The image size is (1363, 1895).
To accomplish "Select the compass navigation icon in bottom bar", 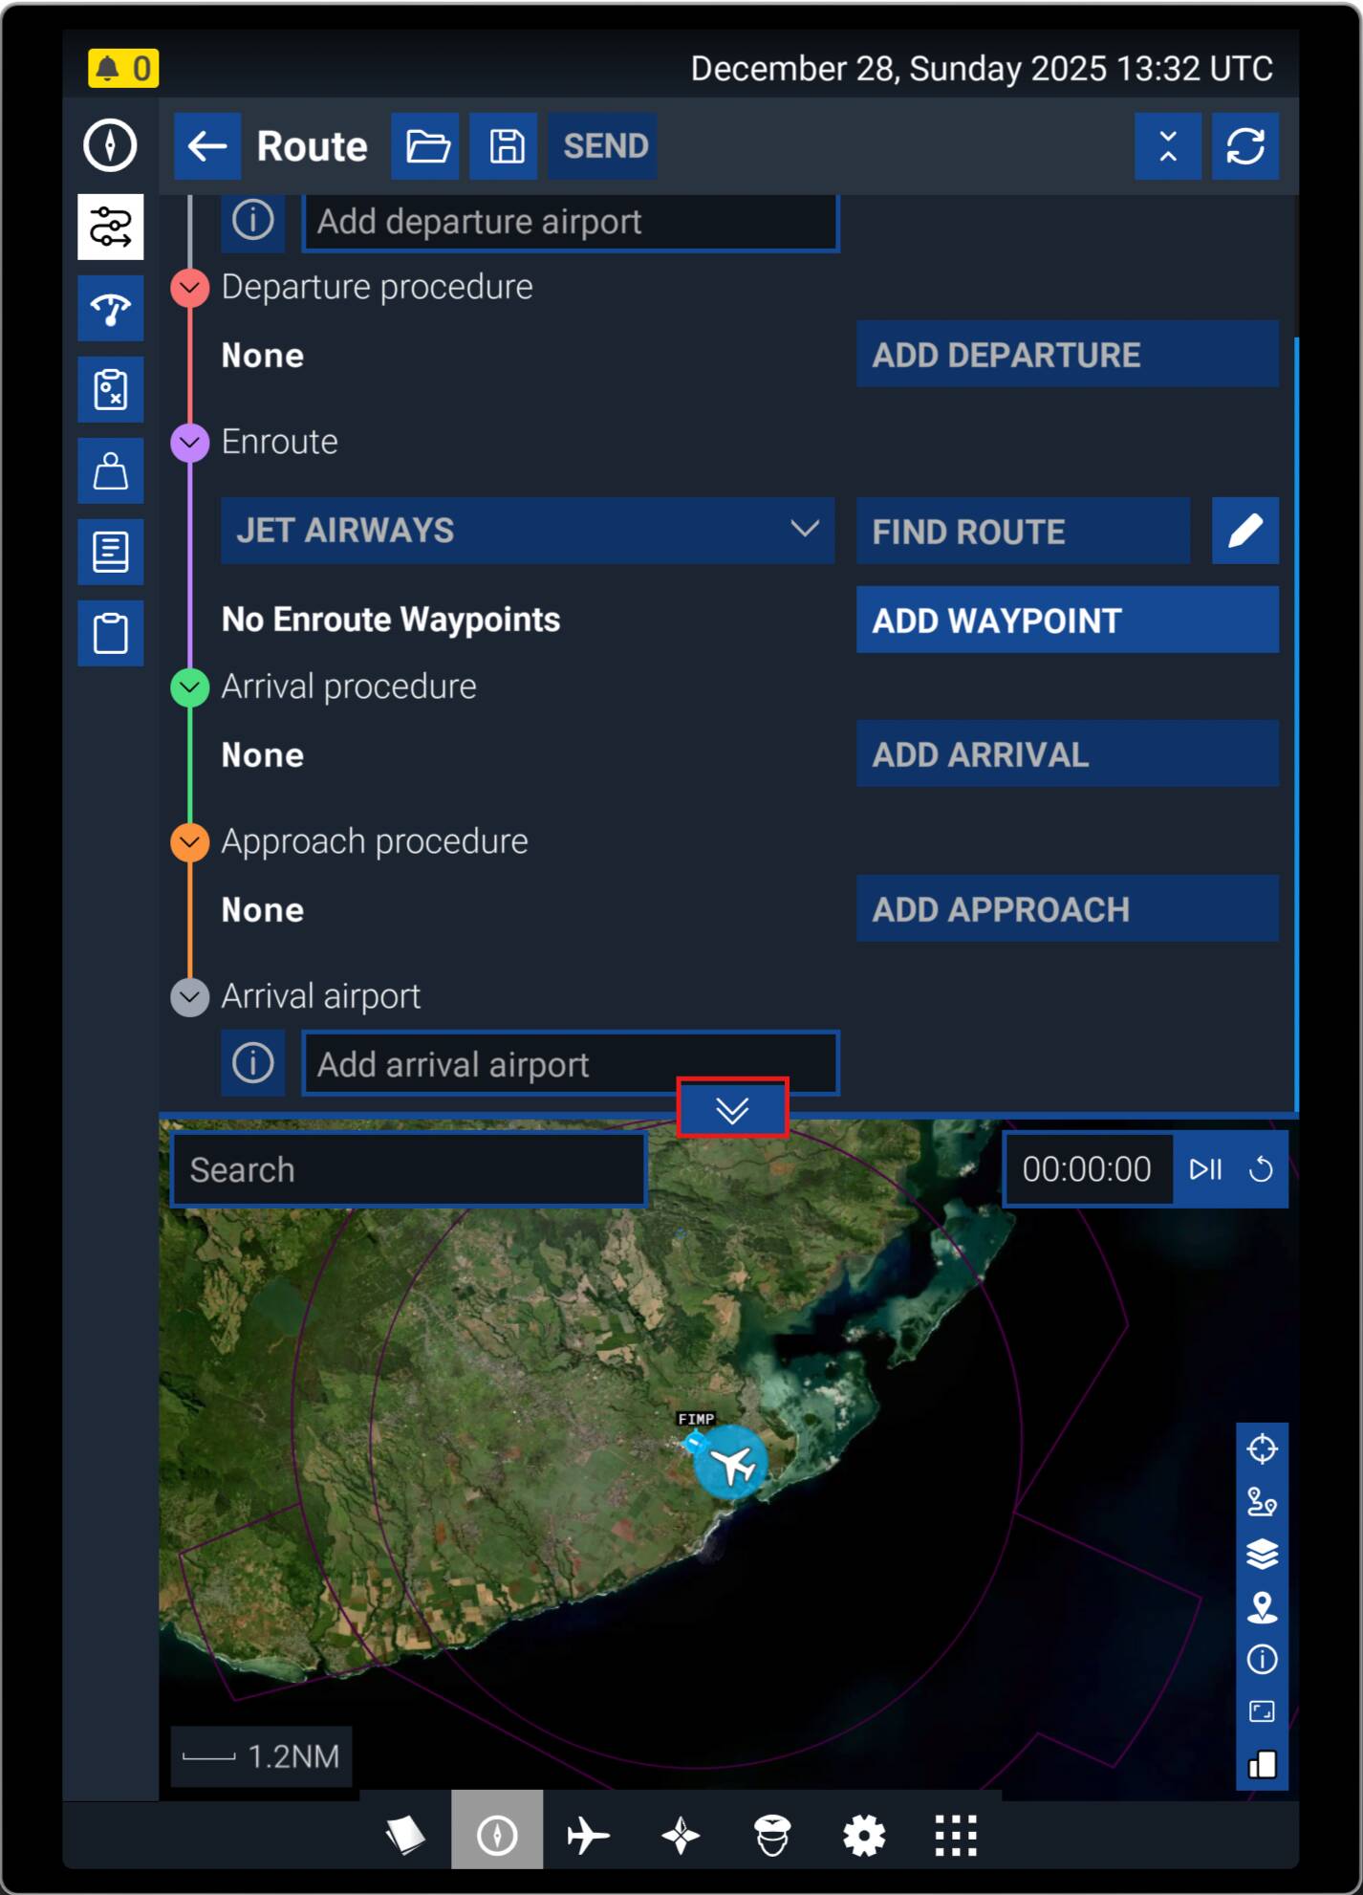I will pyautogui.click(x=497, y=1834).
